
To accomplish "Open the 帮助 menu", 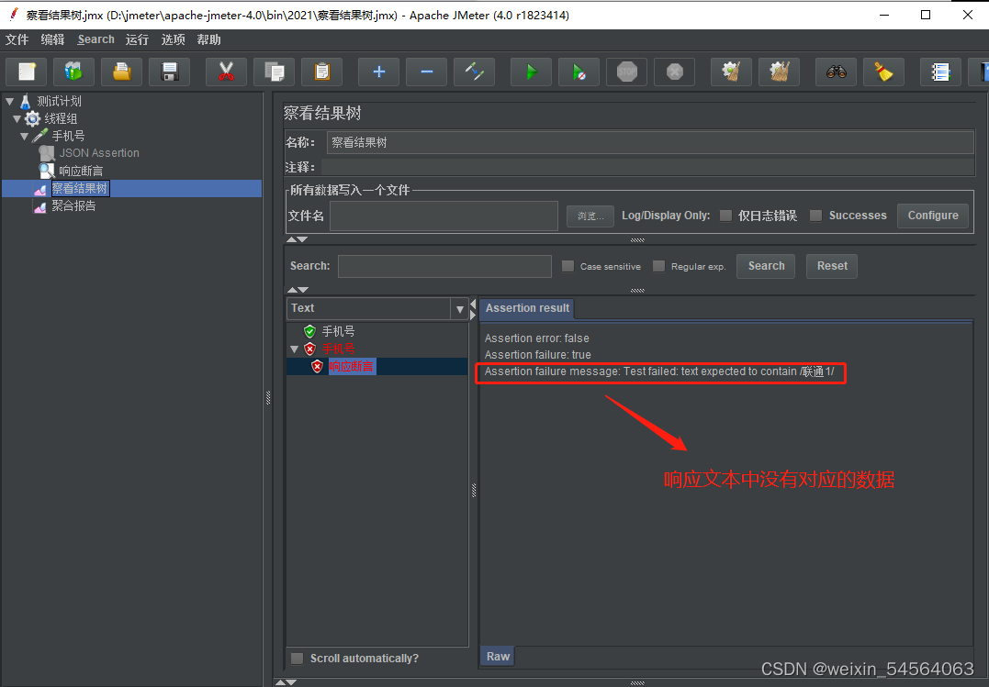I will 208,39.
